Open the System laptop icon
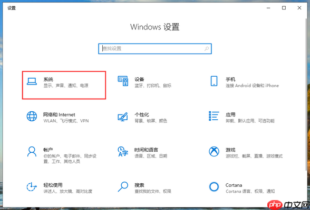The height and width of the screenshot is (210, 310). tap(32, 81)
